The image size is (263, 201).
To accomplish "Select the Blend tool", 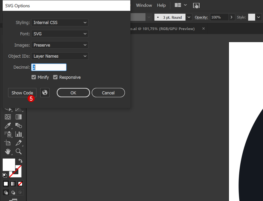I will tap(19, 125).
